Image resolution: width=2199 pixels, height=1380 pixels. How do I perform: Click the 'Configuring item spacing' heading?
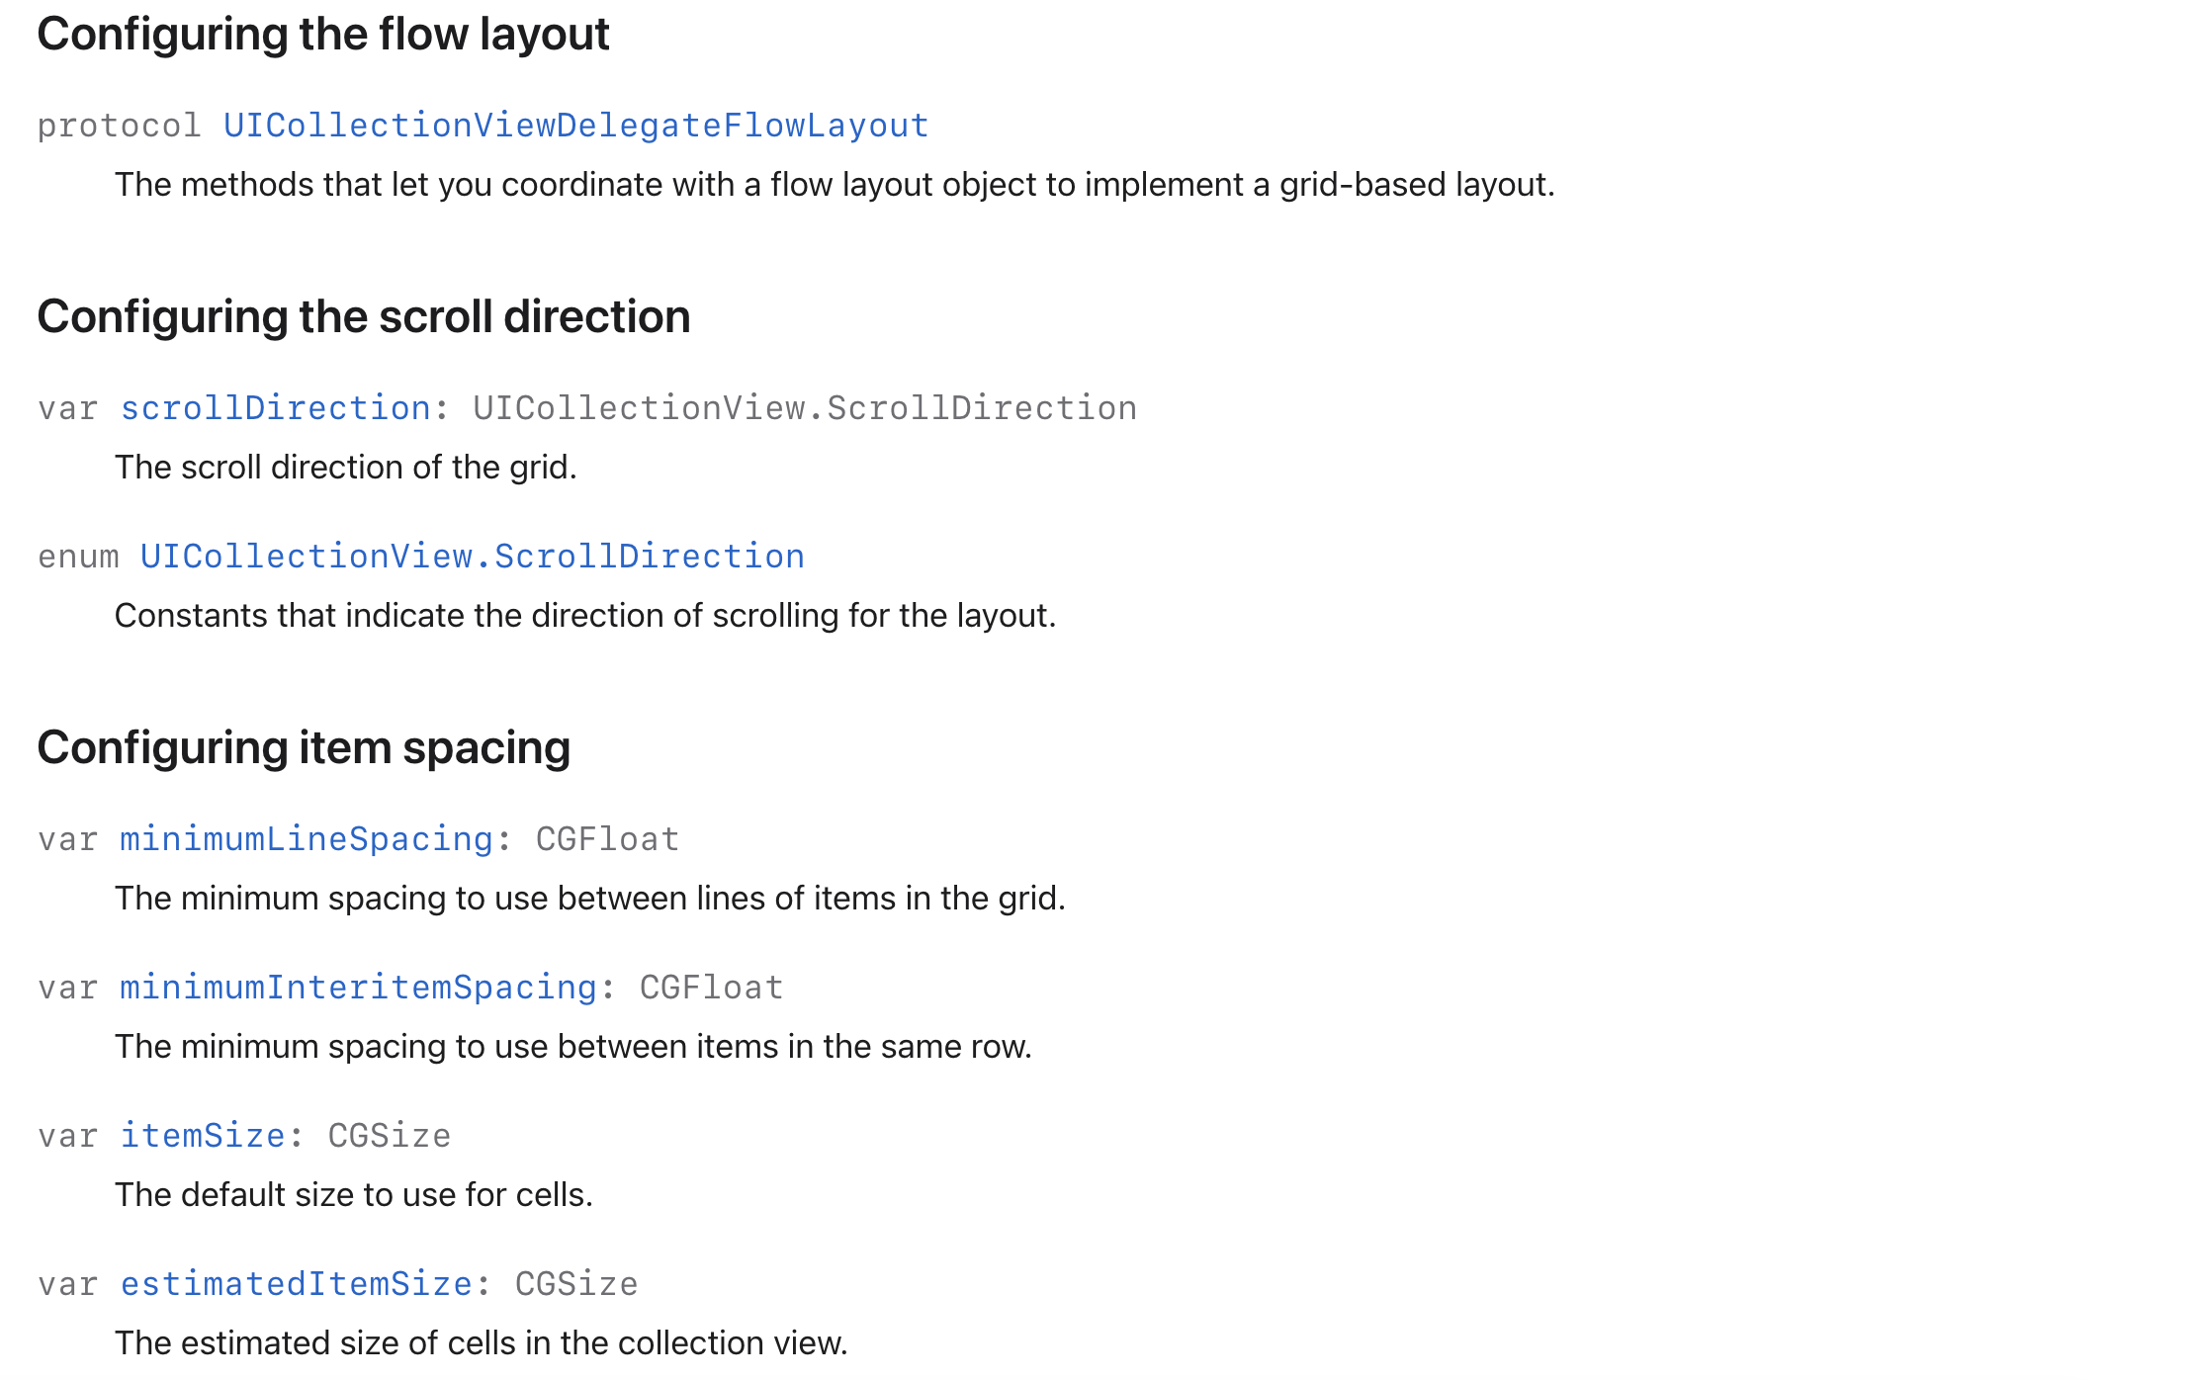304,748
